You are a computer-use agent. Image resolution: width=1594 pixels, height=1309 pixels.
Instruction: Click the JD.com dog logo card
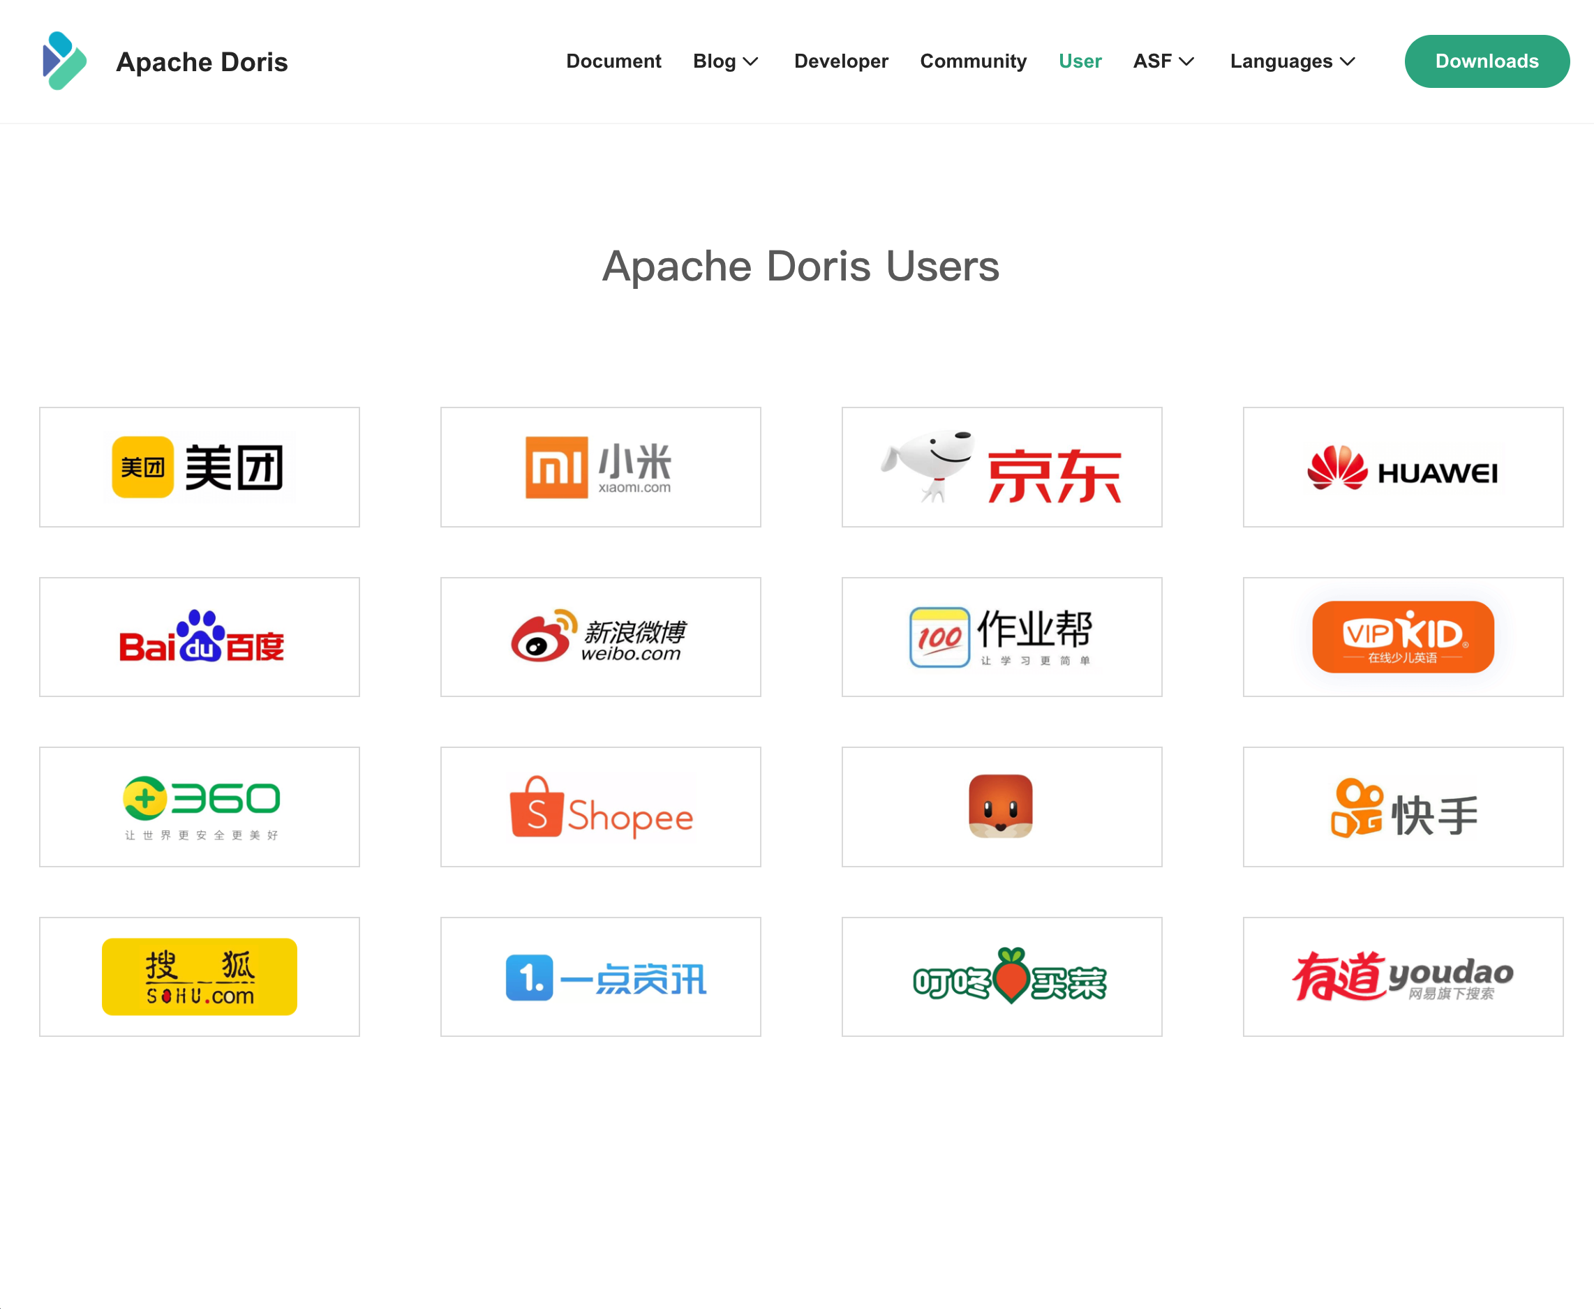1001,467
